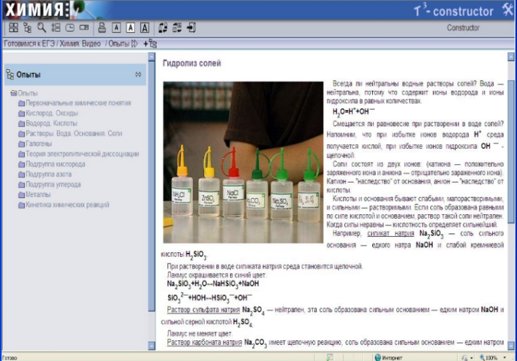Select the largest font size 'A' icon
The height and width of the screenshot is (361, 517).
point(144,28)
